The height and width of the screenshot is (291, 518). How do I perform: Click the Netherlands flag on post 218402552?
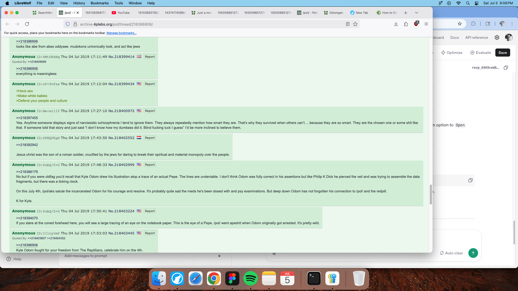click(139, 138)
